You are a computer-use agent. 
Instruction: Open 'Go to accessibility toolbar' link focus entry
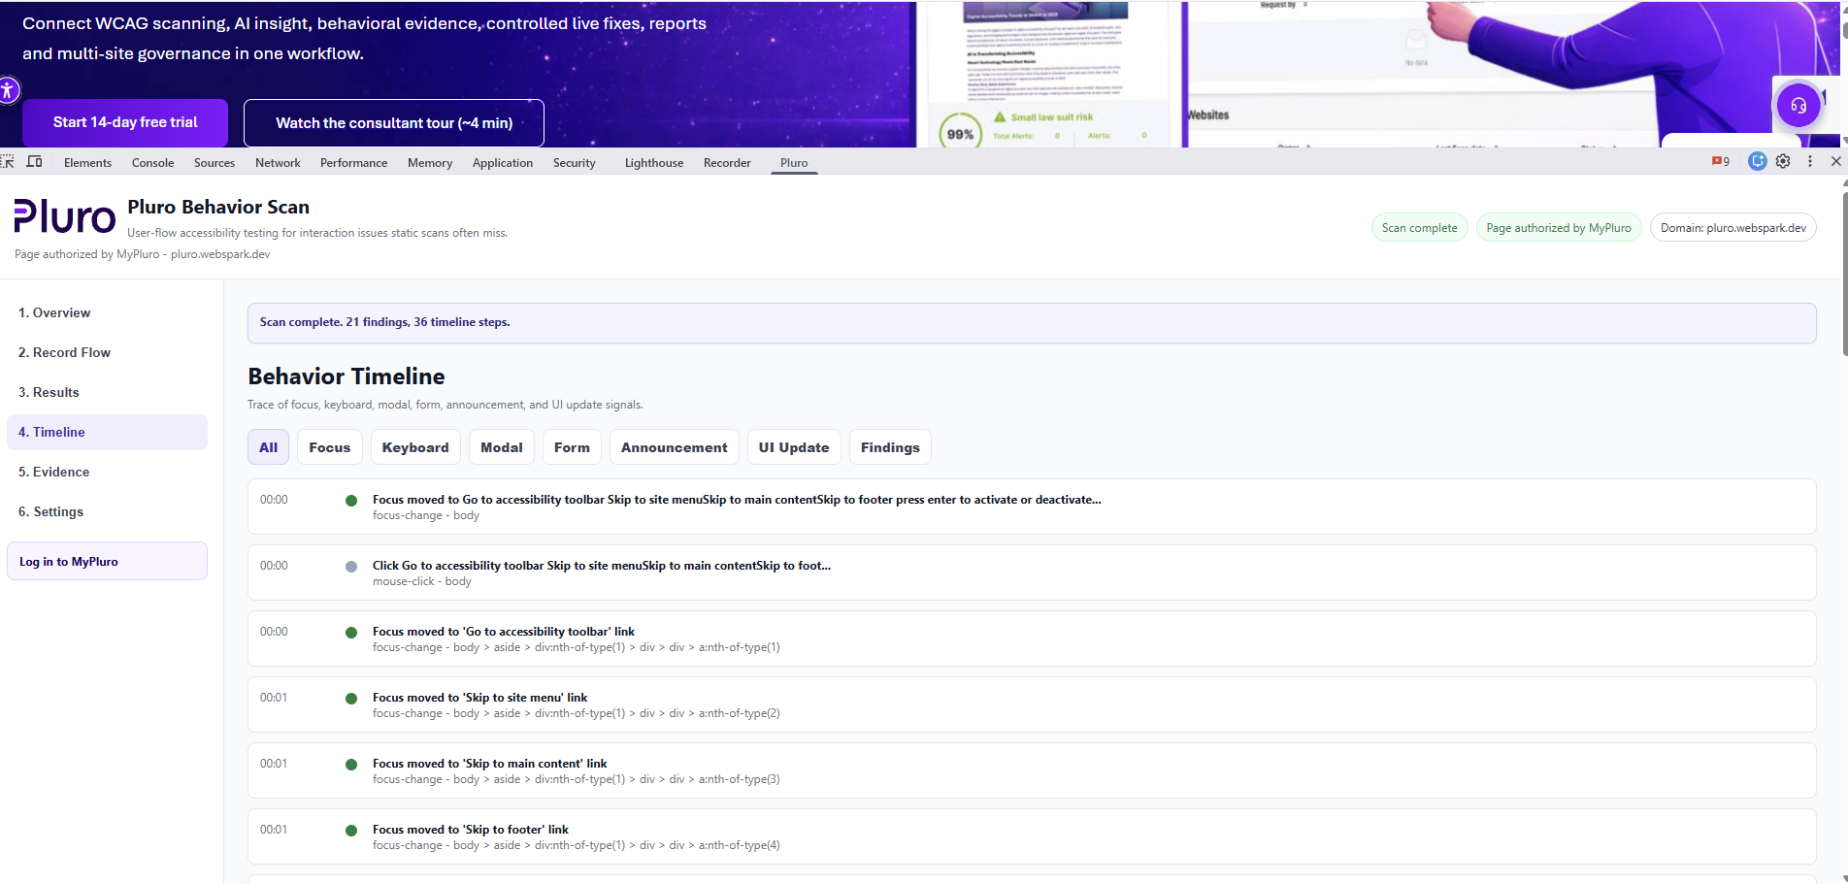[x=1032, y=638]
